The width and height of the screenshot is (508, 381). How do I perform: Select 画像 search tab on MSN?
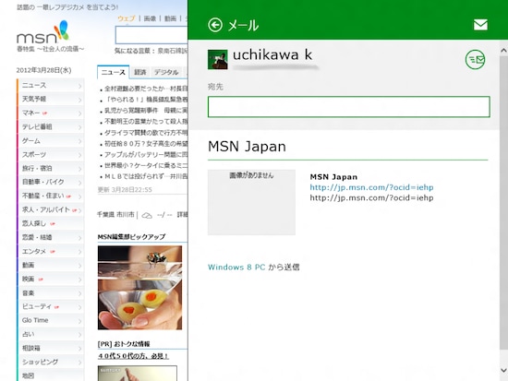150,18
